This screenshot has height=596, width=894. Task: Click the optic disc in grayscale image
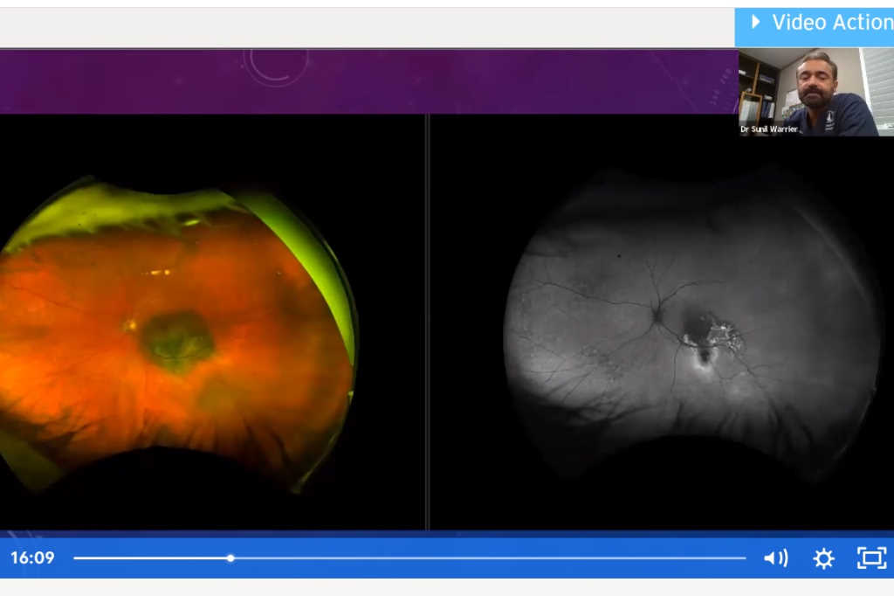655,312
